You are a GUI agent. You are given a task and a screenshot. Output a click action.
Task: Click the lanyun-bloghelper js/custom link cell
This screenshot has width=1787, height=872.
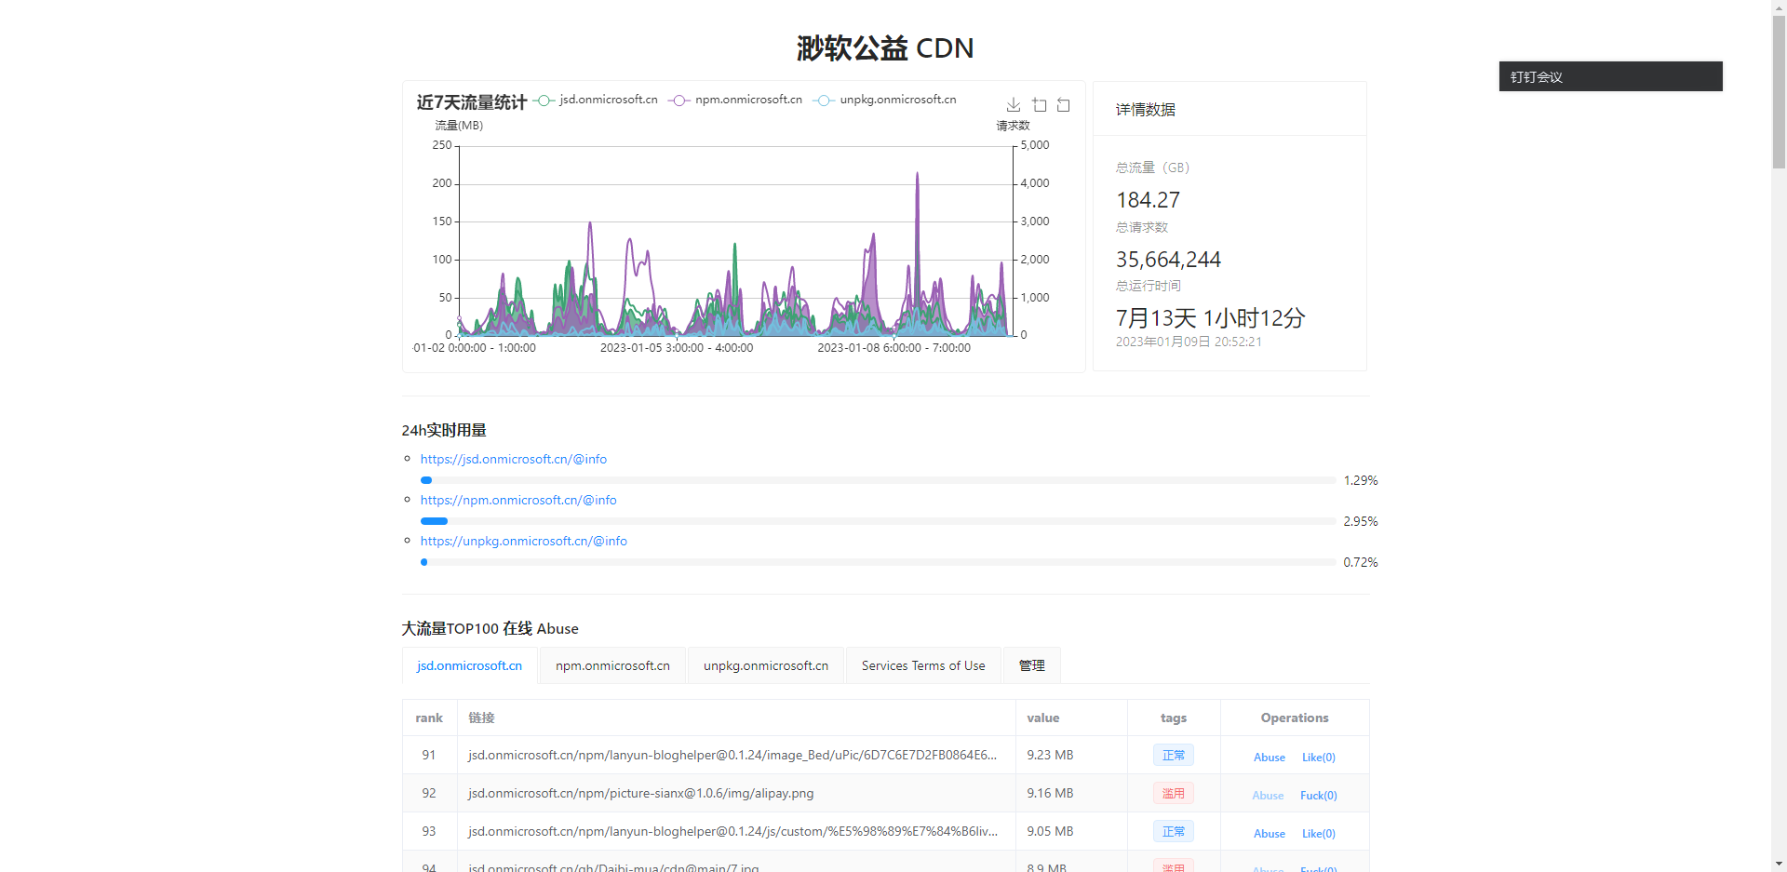click(736, 831)
